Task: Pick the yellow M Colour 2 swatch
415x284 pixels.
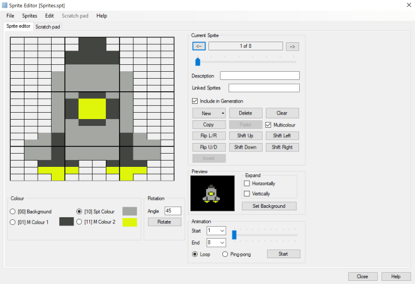Action: point(130,222)
